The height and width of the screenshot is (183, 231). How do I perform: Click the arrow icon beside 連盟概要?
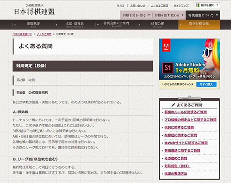pyautogui.click(x=15, y=25)
